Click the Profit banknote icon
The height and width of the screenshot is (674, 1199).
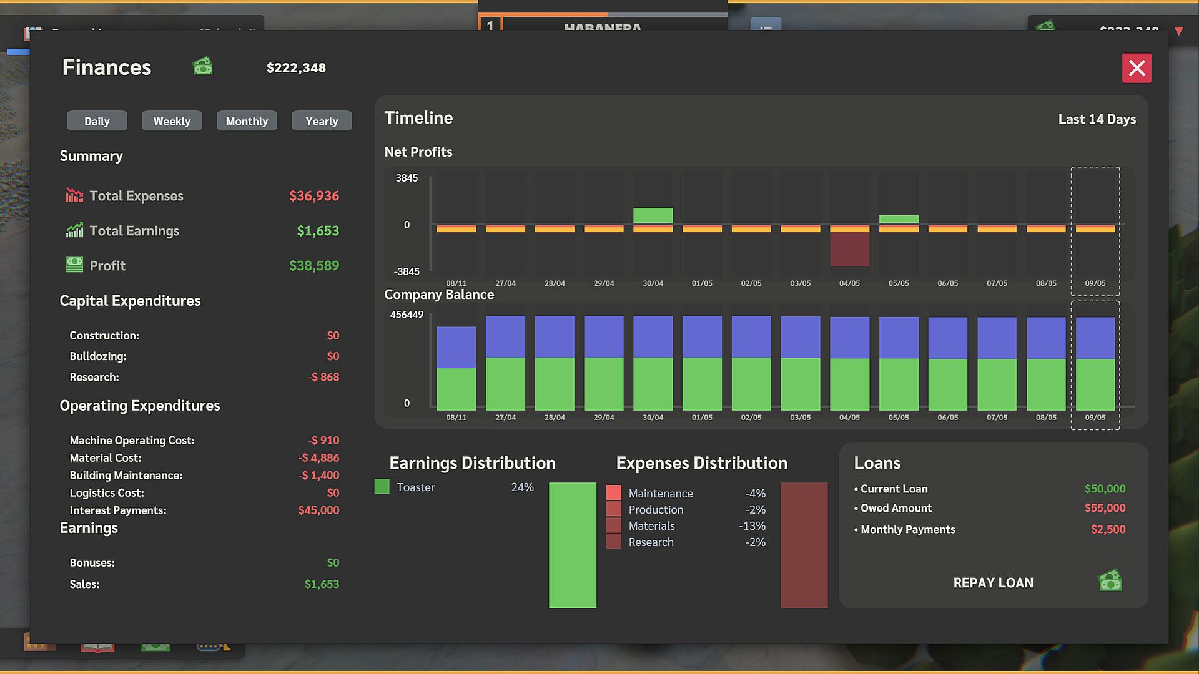click(74, 265)
